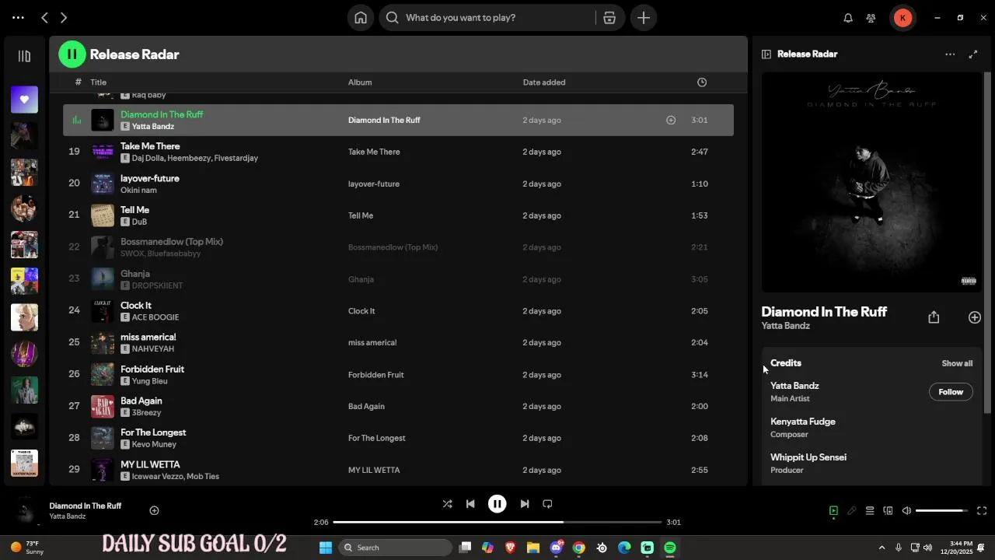995x560 pixels.
Task: Click the Create plus button at top
Action: [644, 18]
